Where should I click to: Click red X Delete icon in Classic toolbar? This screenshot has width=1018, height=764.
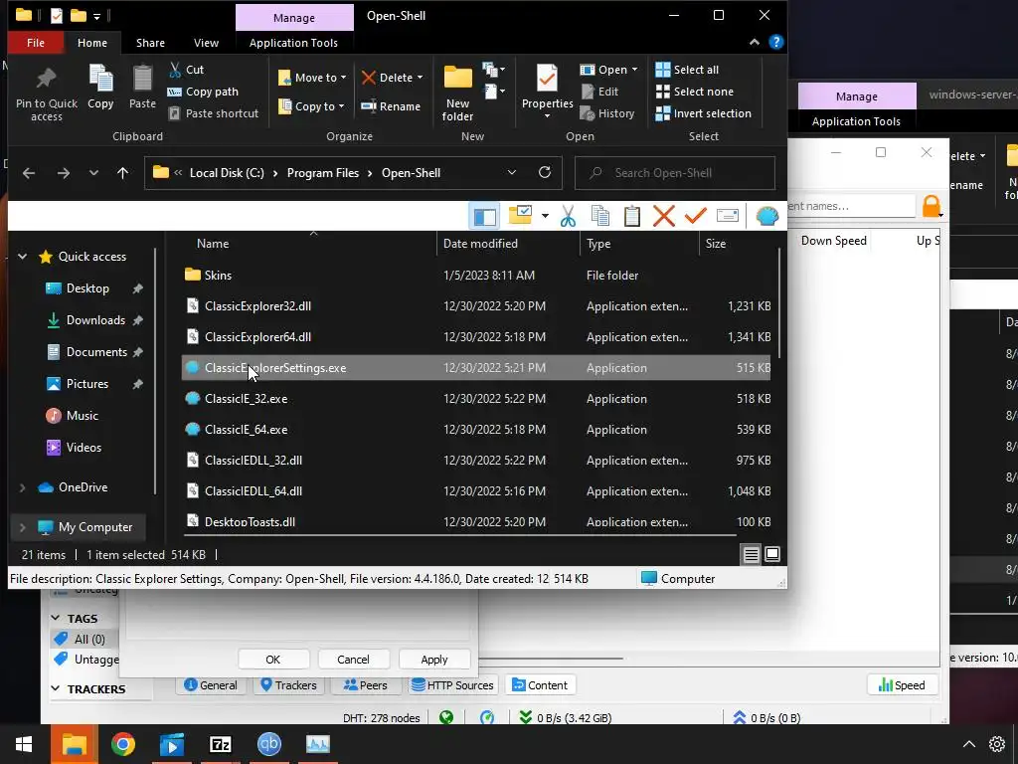coord(663,216)
